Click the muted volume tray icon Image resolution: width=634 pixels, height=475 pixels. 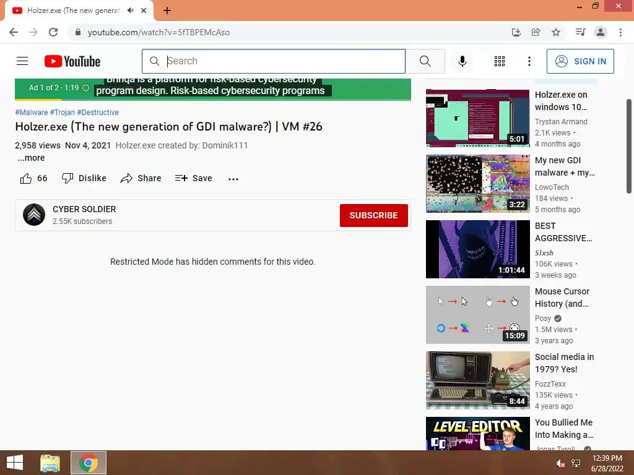coord(560,463)
